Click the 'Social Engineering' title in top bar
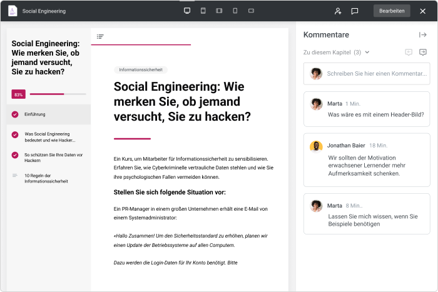The width and height of the screenshot is (438, 292). pos(44,11)
